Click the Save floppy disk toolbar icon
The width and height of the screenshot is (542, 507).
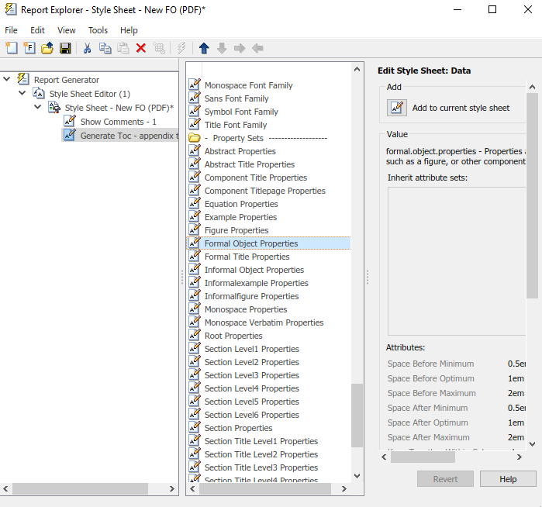coord(65,48)
